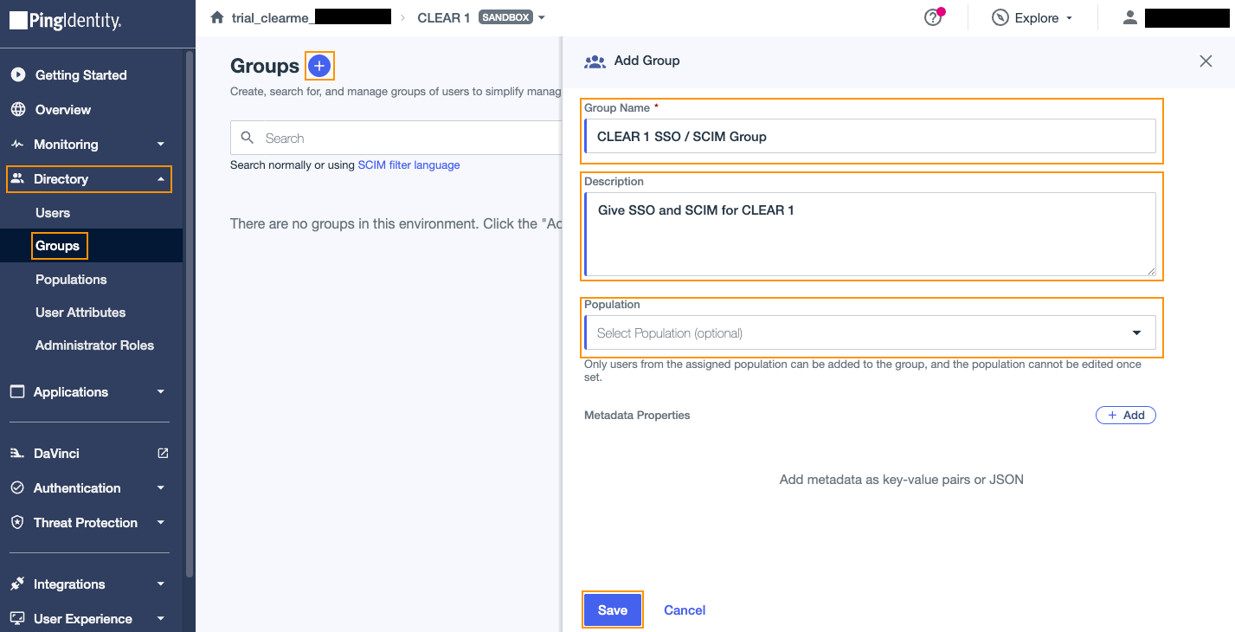Click the Monitoring pulse icon
Image resolution: width=1235 pixels, height=632 pixels.
coord(17,145)
